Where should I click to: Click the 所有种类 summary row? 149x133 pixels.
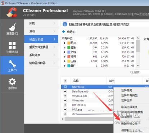click(98, 39)
